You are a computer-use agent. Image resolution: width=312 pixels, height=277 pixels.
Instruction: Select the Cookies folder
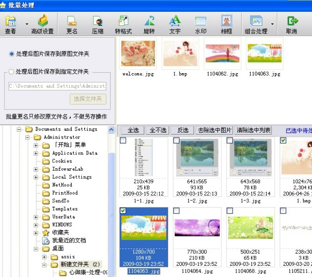[x=62, y=161]
